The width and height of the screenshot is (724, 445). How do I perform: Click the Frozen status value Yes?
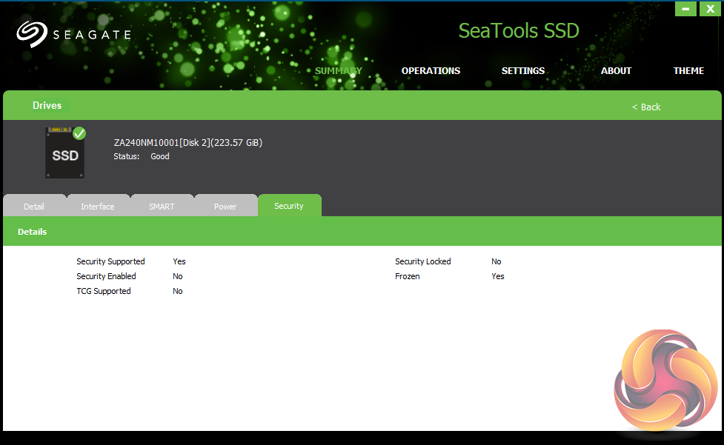[498, 276]
